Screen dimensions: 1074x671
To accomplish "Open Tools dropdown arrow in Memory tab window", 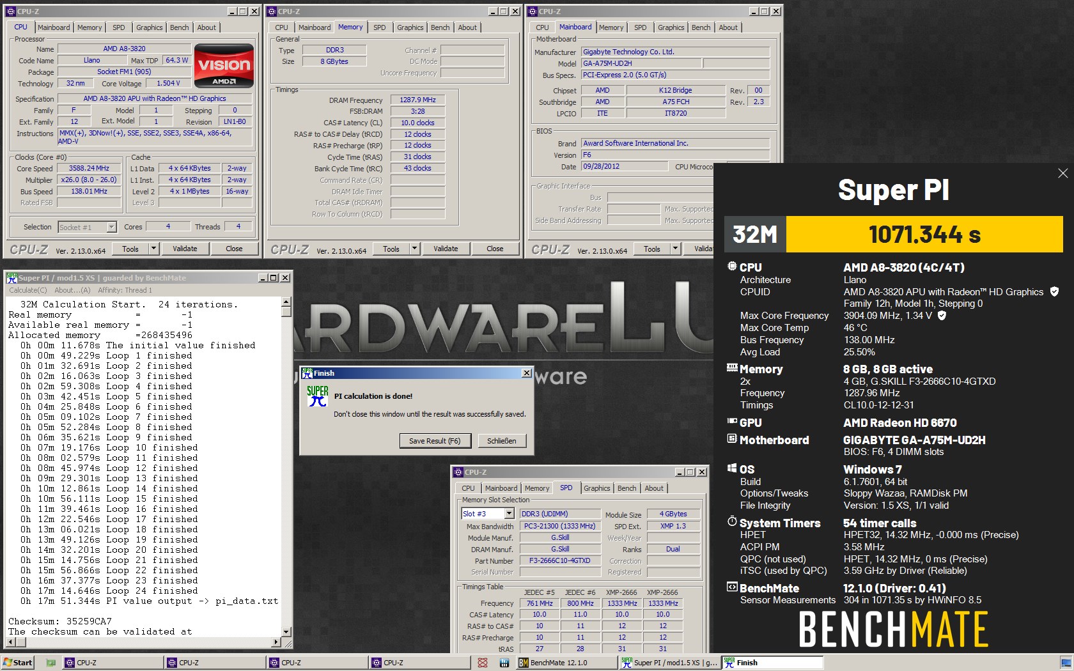I will coord(414,249).
